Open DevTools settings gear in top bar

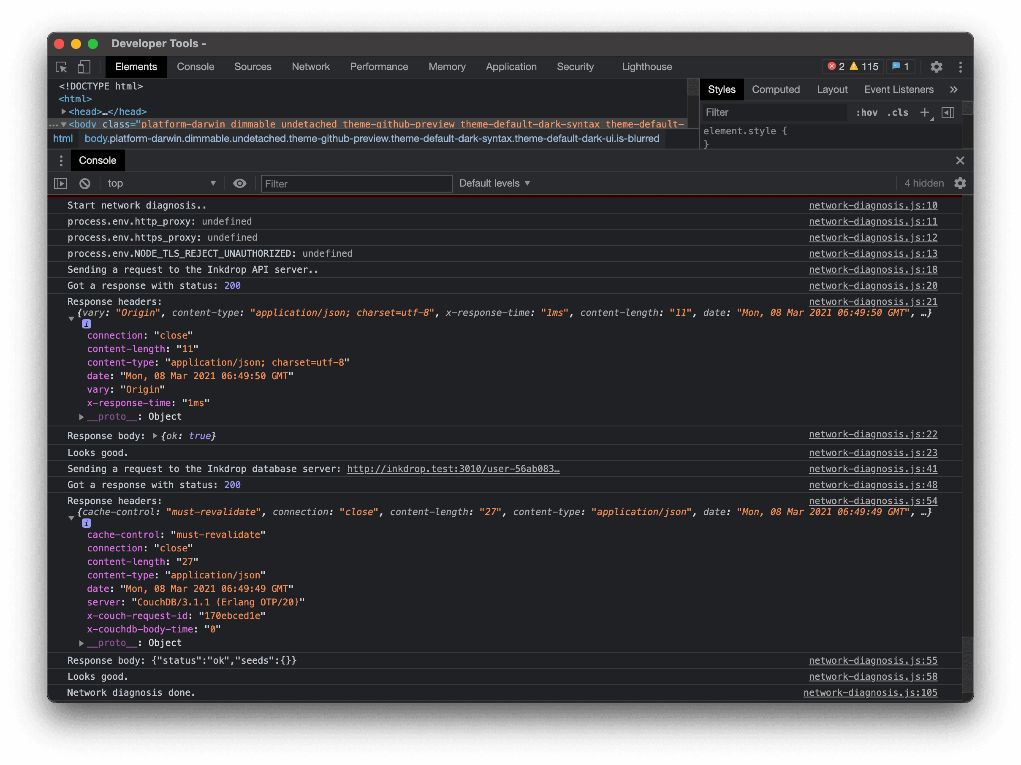(936, 67)
